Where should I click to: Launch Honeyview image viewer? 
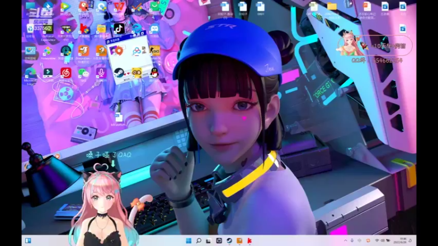[48, 51]
